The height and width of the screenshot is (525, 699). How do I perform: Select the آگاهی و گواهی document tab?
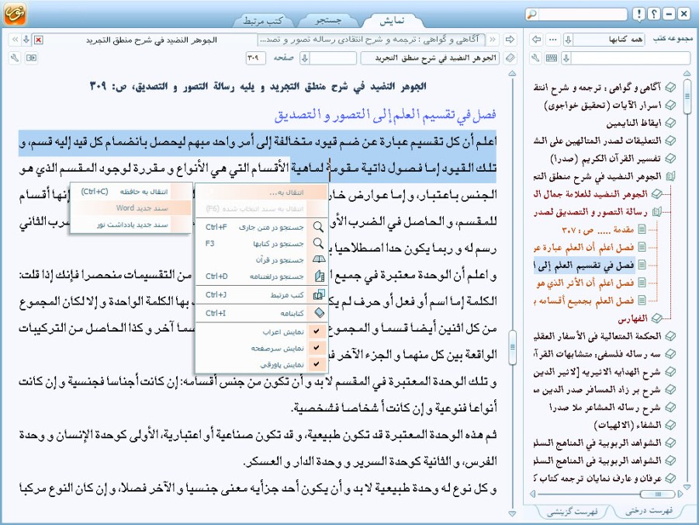[x=372, y=40]
